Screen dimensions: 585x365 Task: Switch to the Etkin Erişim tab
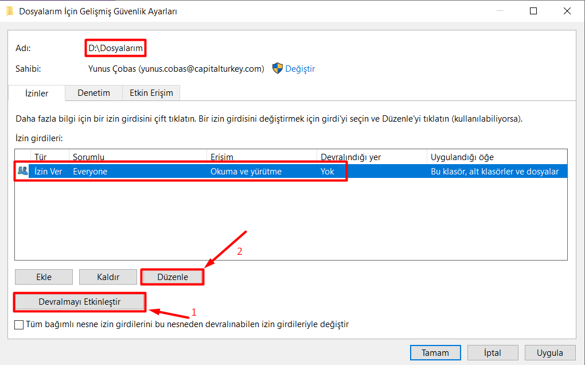pyautogui.click(x=151, y=92)
